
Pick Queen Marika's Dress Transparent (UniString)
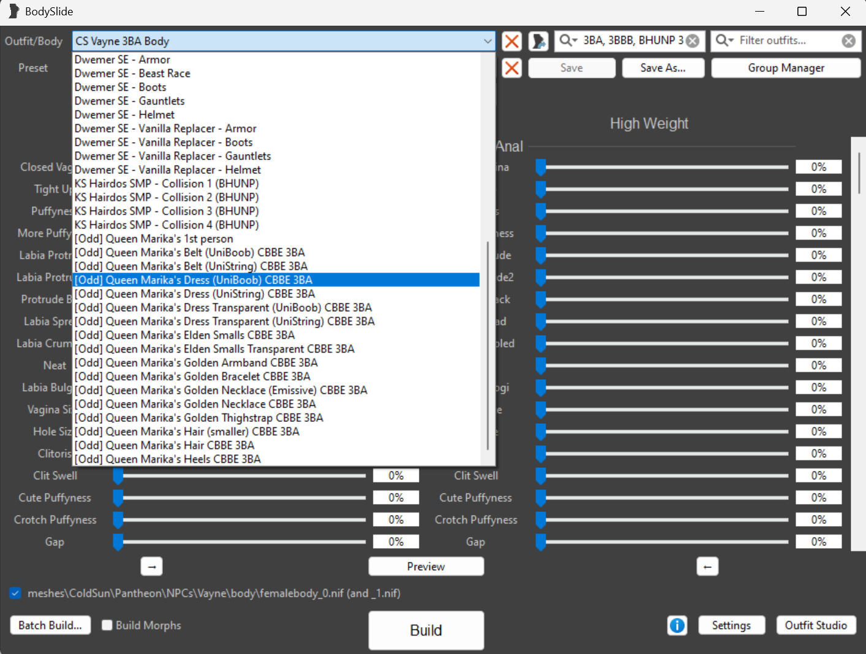276,321
